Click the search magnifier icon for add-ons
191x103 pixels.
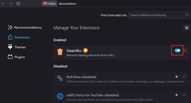click(x=187, y=15)
